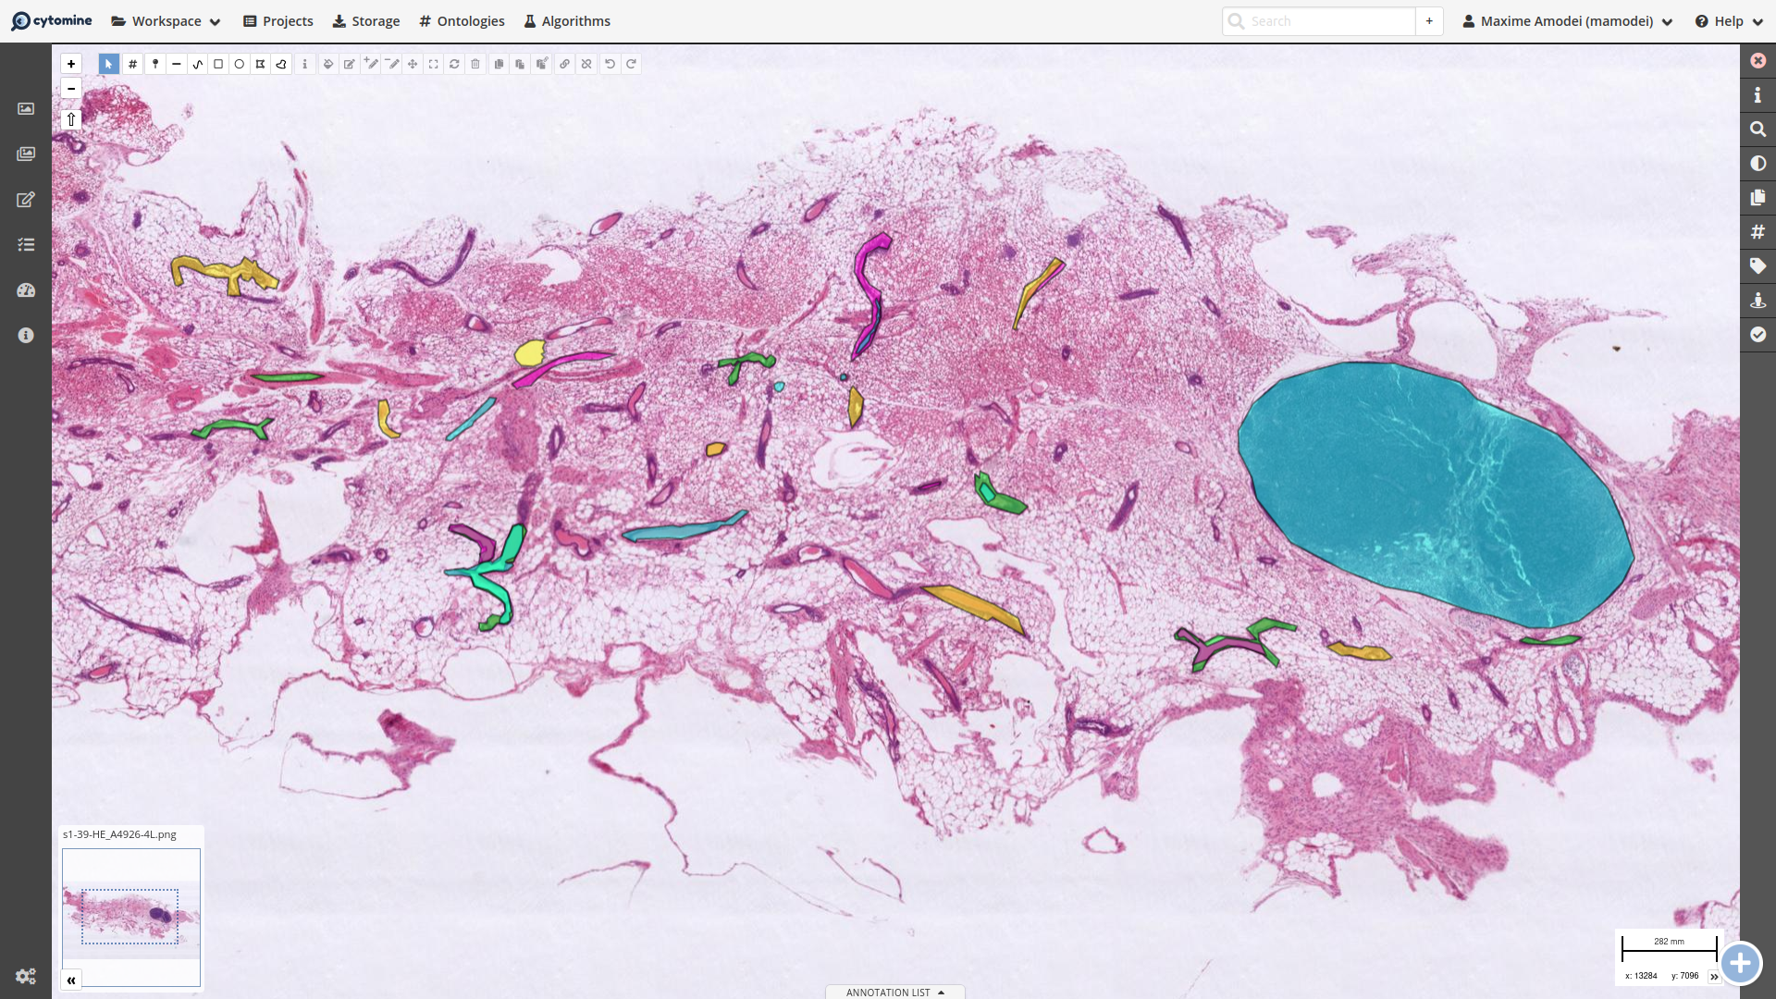Select the point annotation tool
1776x999 pixels.
click(155, 64)
